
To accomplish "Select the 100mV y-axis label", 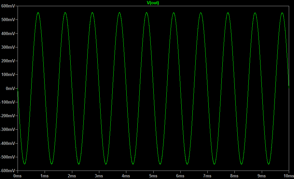I will click(8, 75).
